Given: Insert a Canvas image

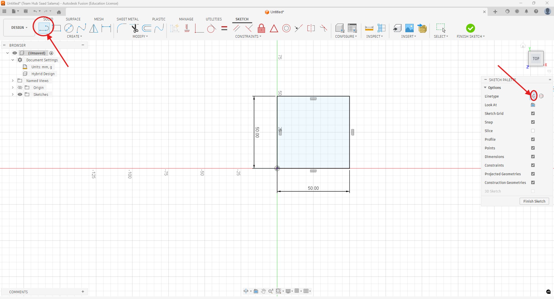Looking at the screenshot, I should (x=409, y=28).
